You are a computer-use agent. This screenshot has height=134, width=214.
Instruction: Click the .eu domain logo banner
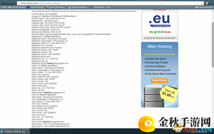[160, 21]
